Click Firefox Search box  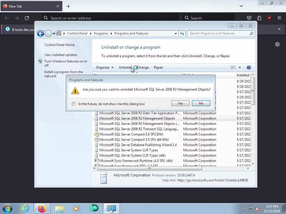click(x=208, y=18)
